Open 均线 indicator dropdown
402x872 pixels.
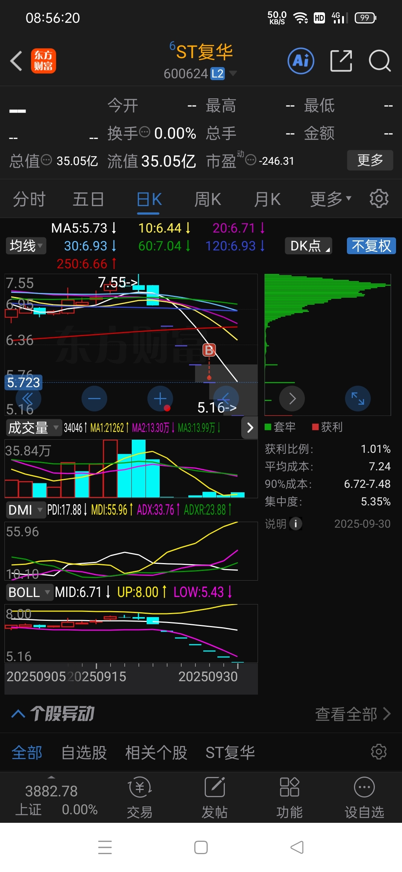point(26,246)
